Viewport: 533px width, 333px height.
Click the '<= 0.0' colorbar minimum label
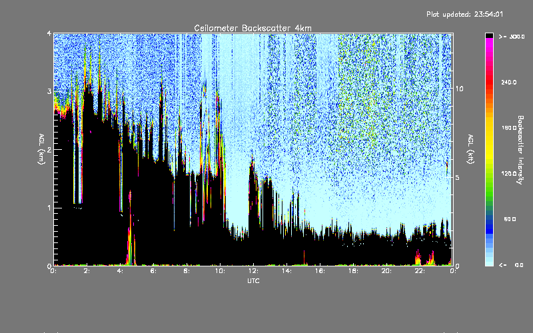[511, 265]
